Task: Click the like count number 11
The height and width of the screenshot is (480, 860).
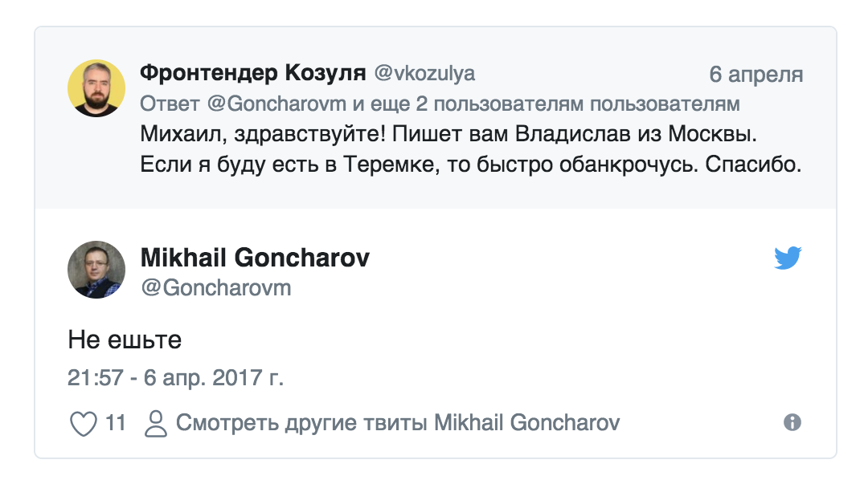Action: 115,421
